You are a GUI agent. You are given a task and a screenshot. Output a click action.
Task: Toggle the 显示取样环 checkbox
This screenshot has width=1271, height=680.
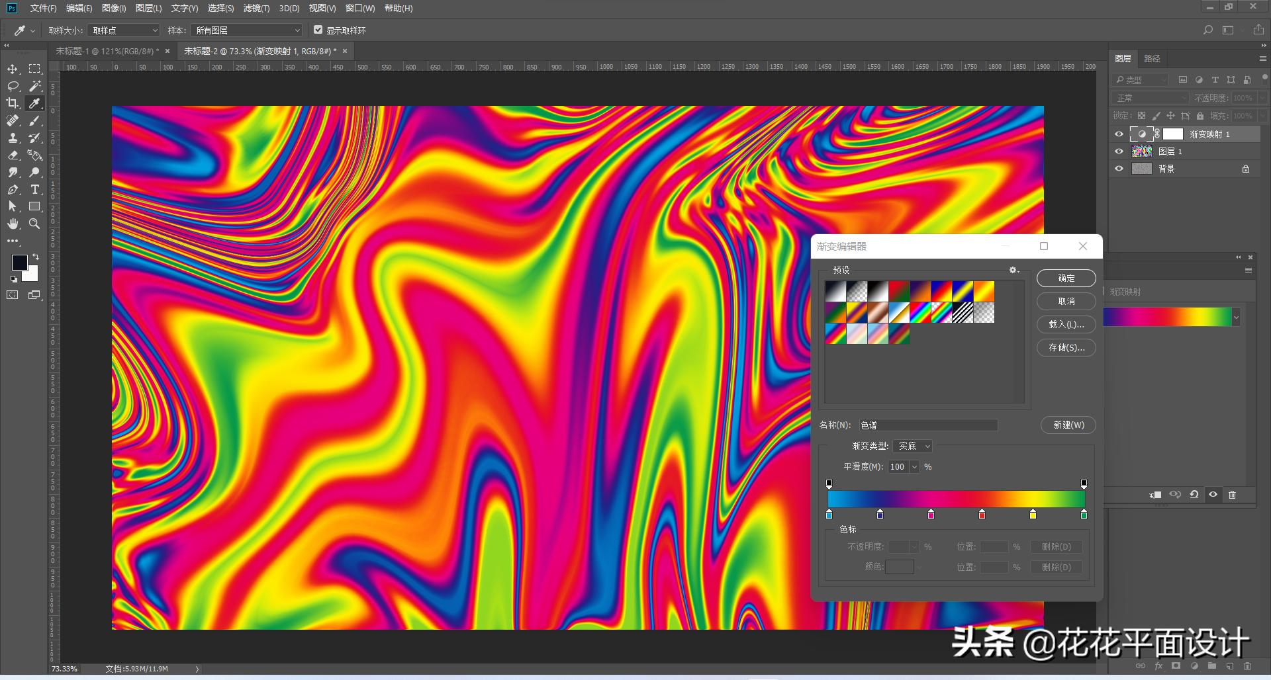318,30
